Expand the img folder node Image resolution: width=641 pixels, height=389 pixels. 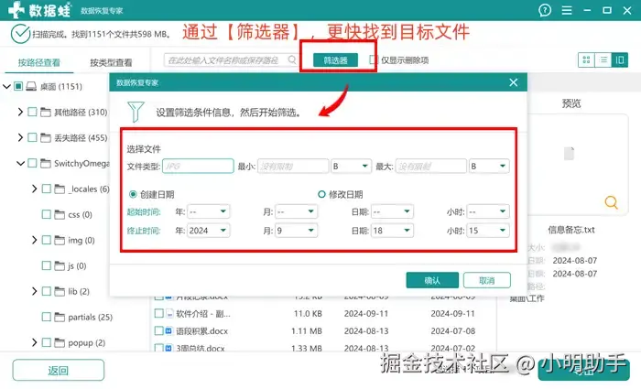(x=35, y=240)
